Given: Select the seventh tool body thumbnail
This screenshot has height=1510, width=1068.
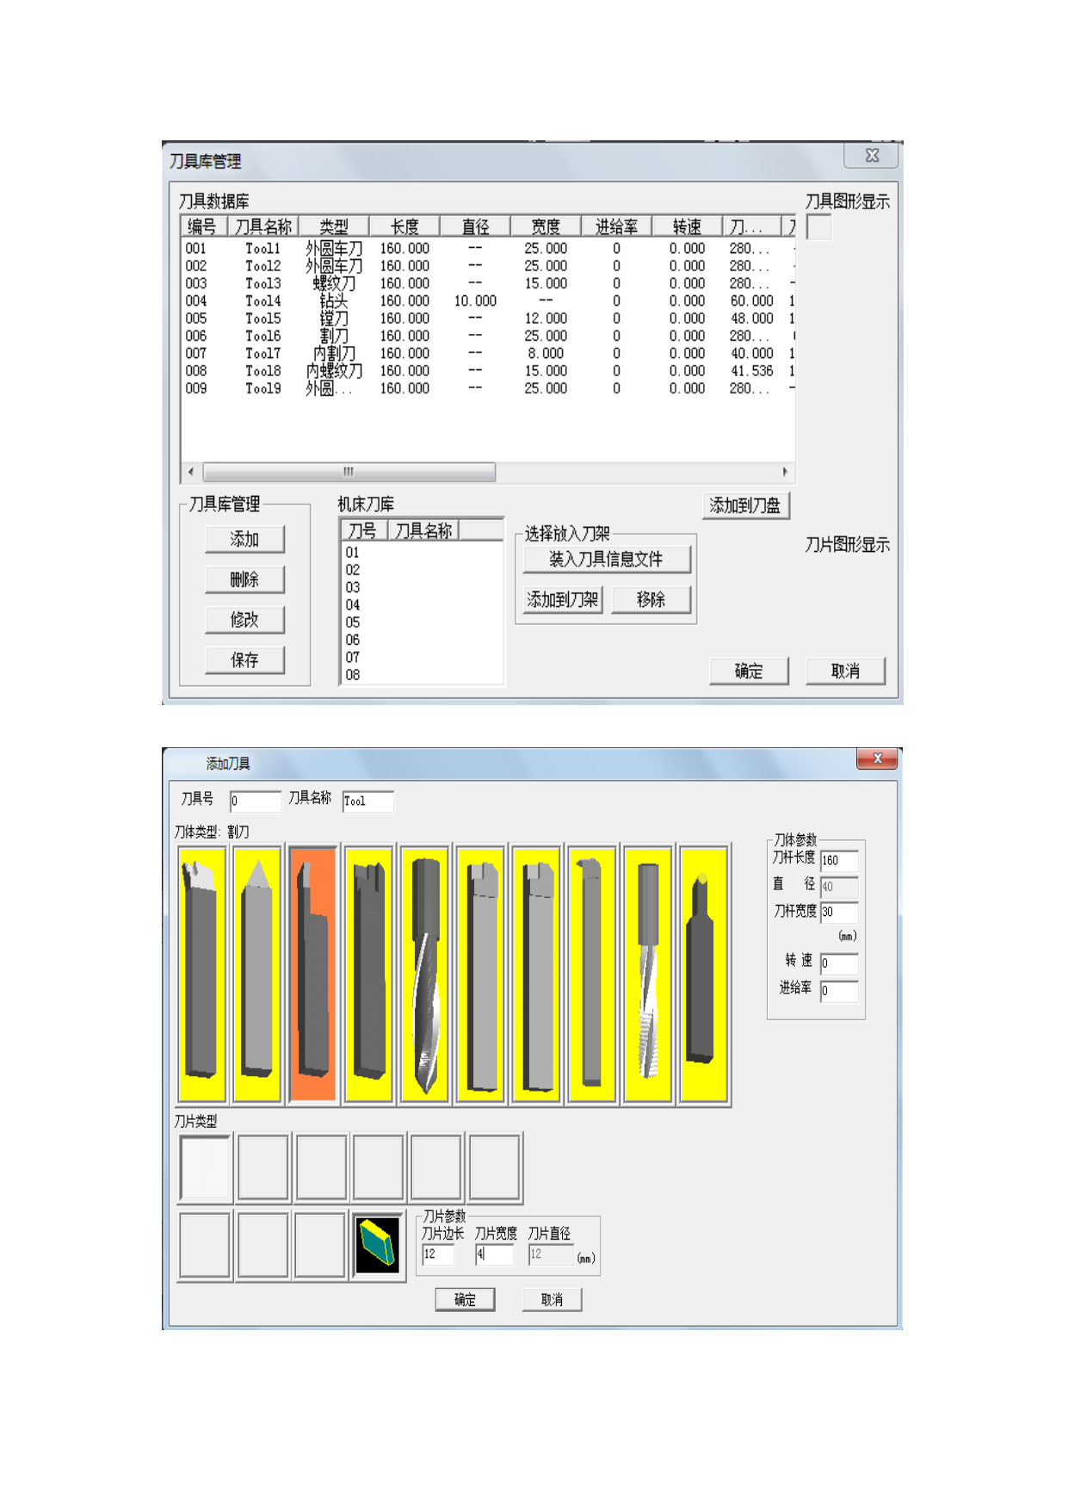Looking at the screenshot, I should [x=536, y=974].
